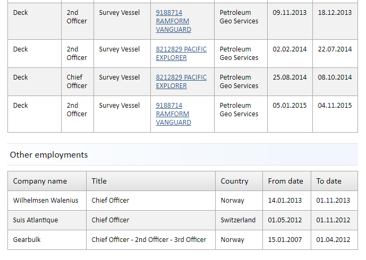Click the 01.04.2012 to date cell
The image size is (366, 260).
(x=334, y=240)
